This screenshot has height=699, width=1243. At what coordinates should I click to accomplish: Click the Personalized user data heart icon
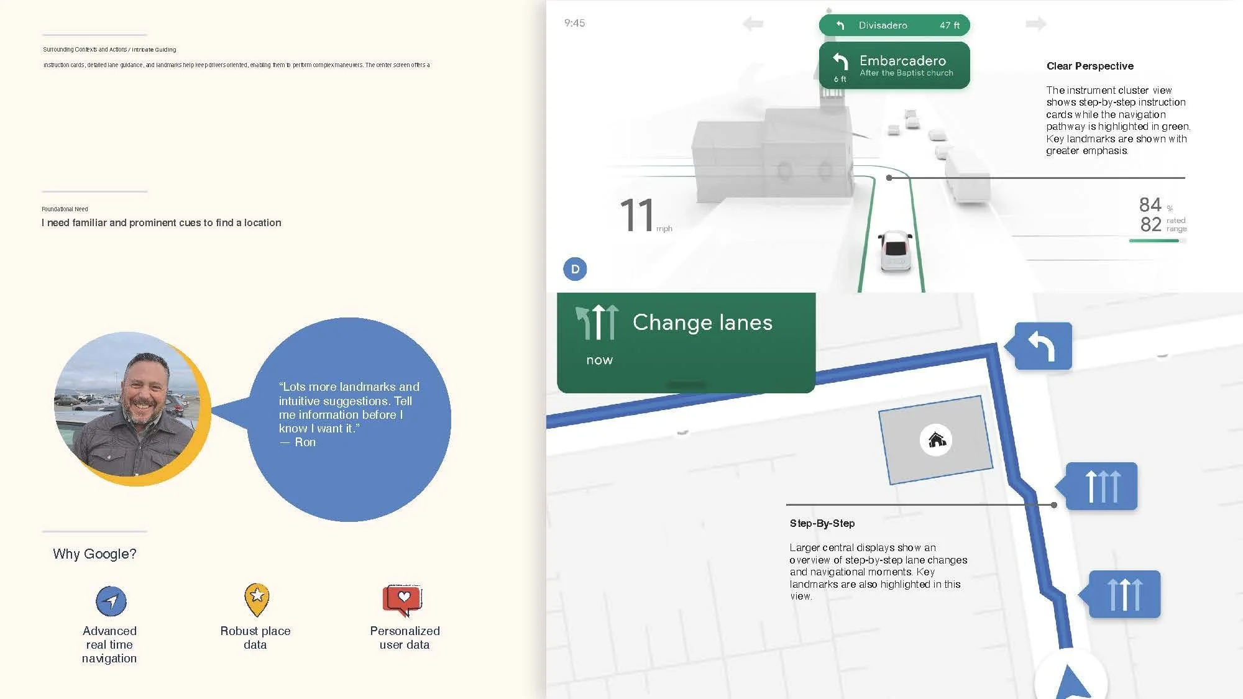(x=403, y=600)
